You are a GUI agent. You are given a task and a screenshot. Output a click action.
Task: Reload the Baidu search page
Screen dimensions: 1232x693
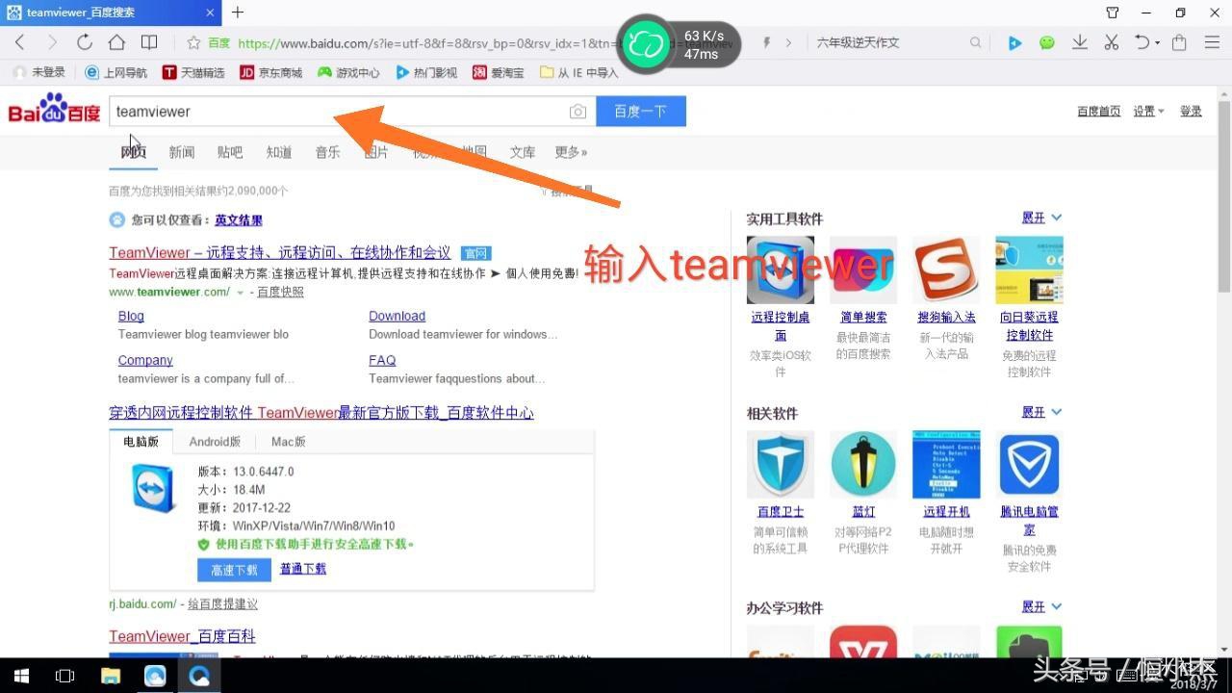pyautogui.click(x=85, y=42)
